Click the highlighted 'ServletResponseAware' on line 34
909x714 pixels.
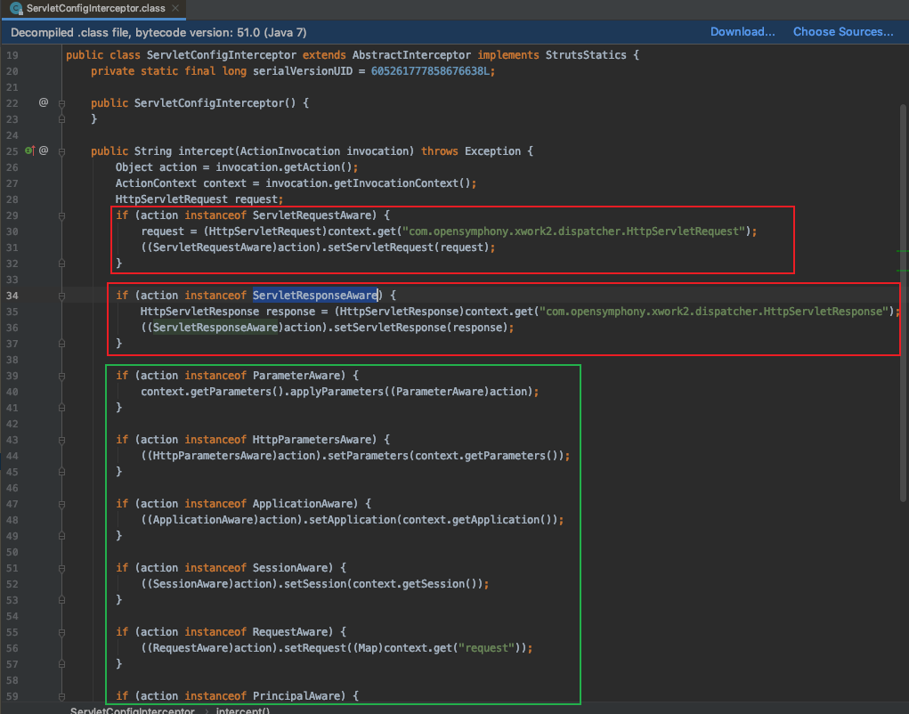315,296
